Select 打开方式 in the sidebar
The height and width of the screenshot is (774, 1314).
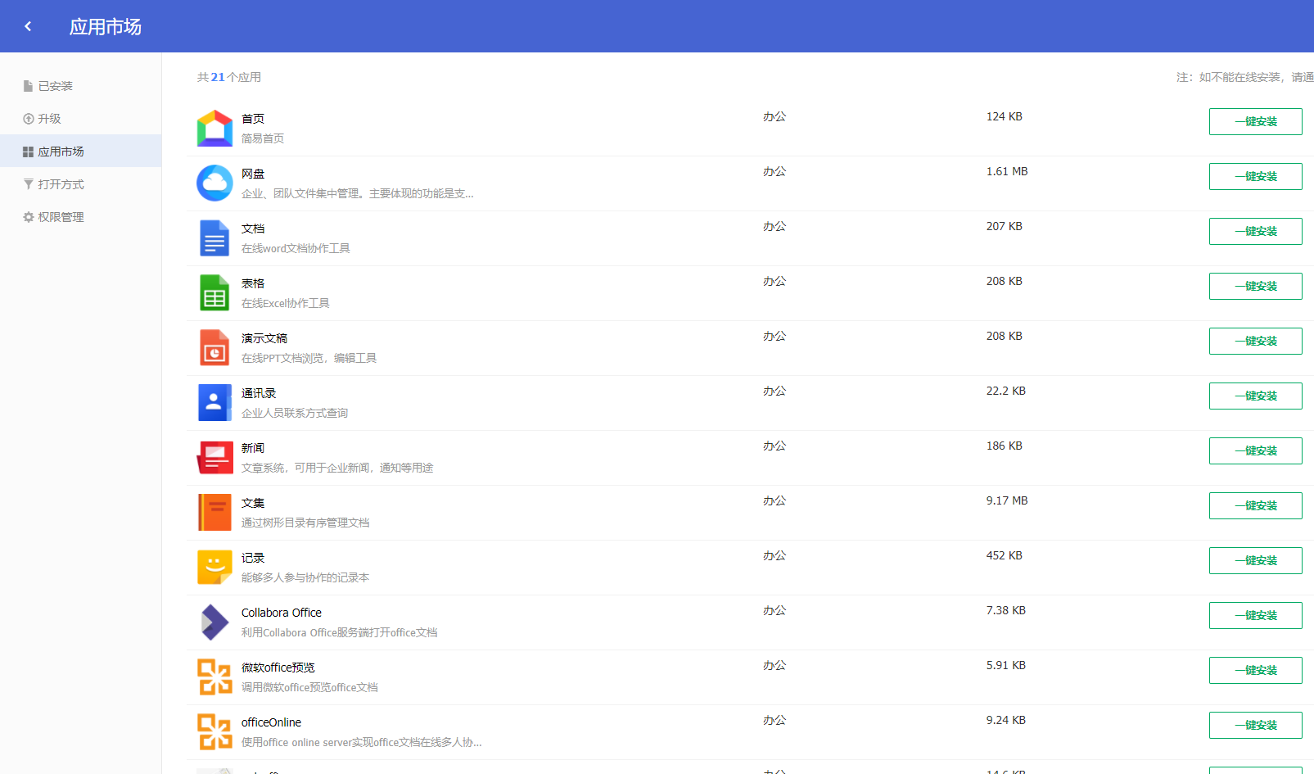[61, 184]
